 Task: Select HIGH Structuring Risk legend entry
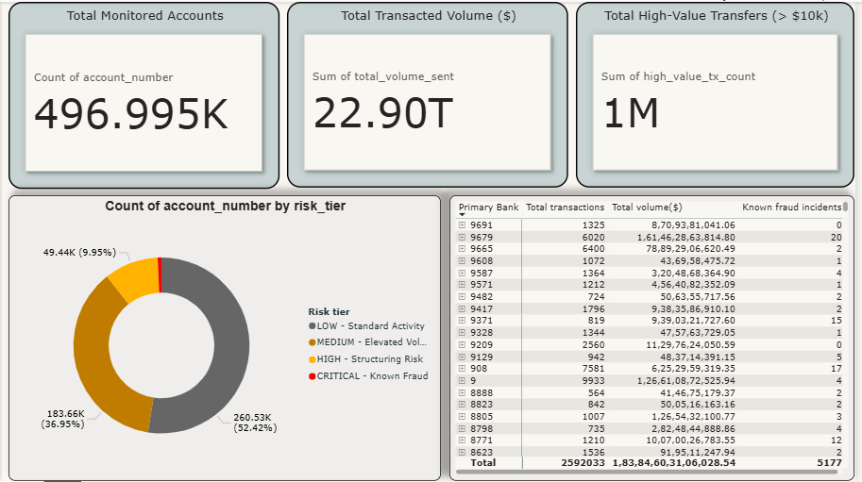365,359
